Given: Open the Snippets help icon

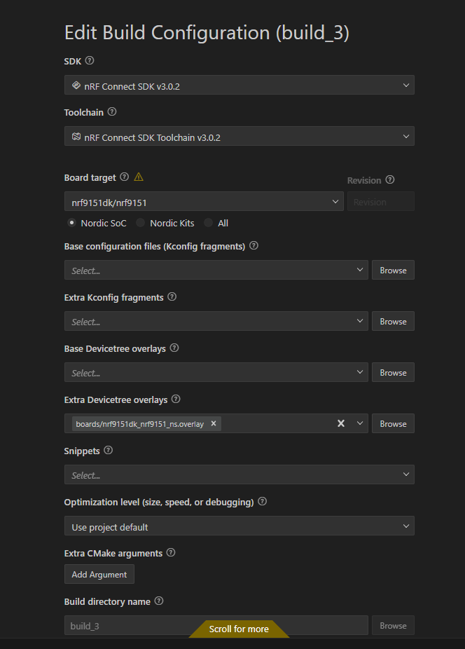Looking at the screenshot, I should click(108, 450).
